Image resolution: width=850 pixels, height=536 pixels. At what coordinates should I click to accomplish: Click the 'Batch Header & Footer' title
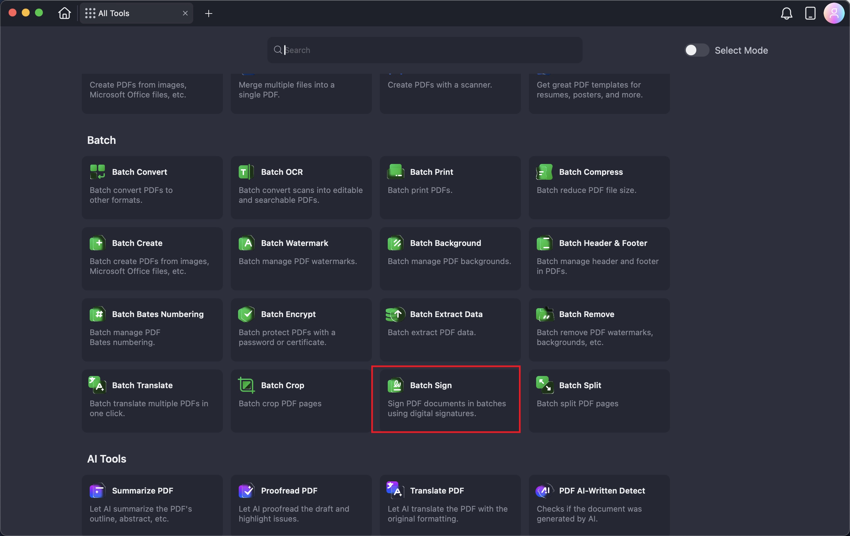[603, 243]
